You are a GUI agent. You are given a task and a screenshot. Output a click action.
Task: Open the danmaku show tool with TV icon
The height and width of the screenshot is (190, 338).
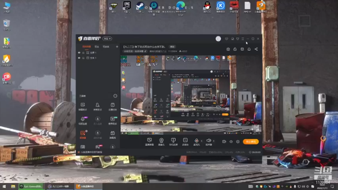pyautogui.click(x=112, y=135)
